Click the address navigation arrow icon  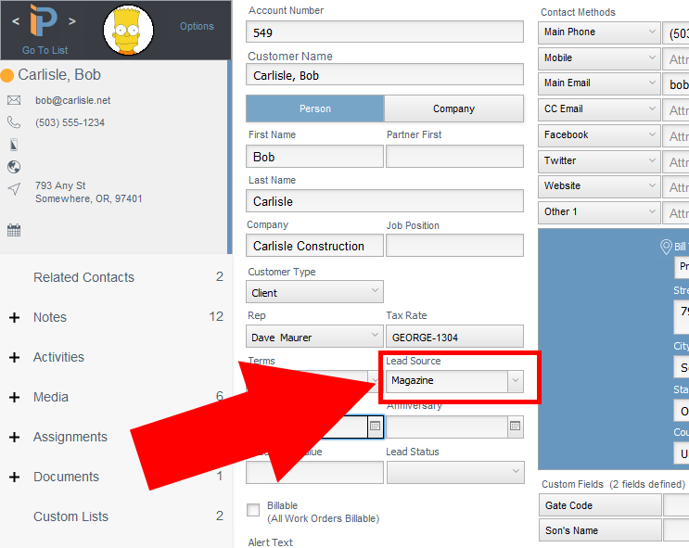pyautogui.click(x=14, y=189)
